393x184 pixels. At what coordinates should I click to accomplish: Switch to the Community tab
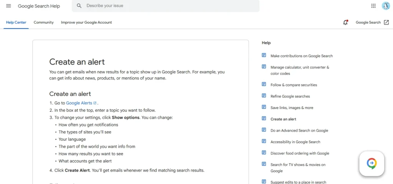point(44,23)
